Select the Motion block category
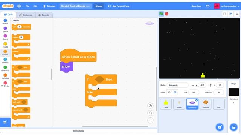The image size is (241, 135). click(5, 21)
